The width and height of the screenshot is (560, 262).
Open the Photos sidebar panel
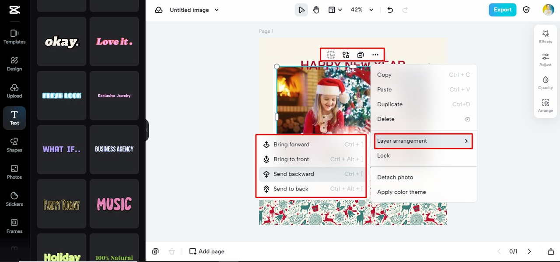pos(14,172)
